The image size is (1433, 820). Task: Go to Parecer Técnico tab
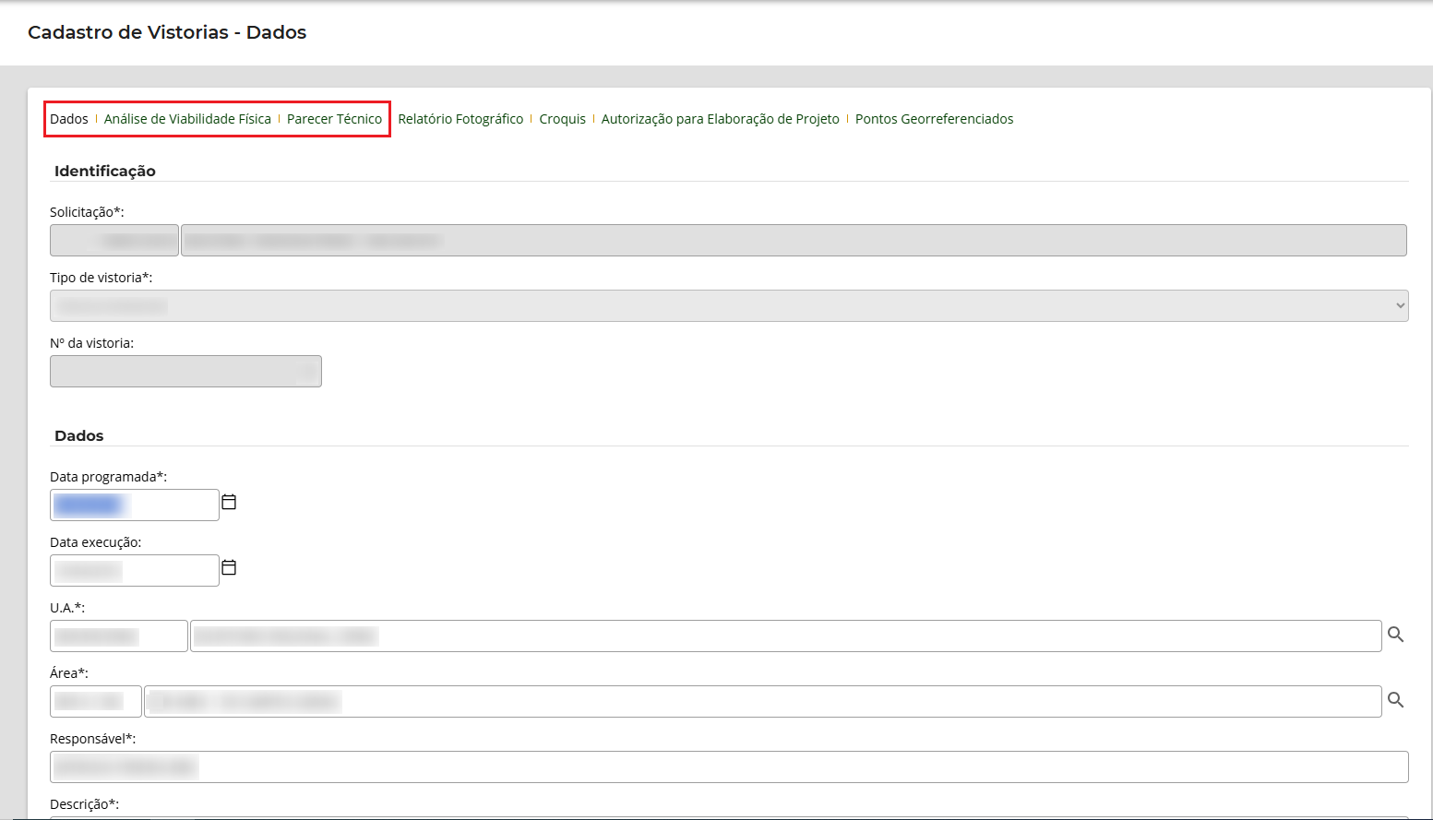(334, 119)
